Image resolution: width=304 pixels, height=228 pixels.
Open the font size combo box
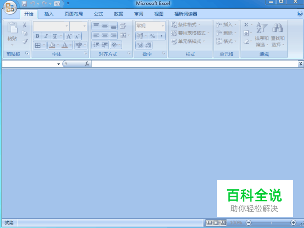pos(78,26)
